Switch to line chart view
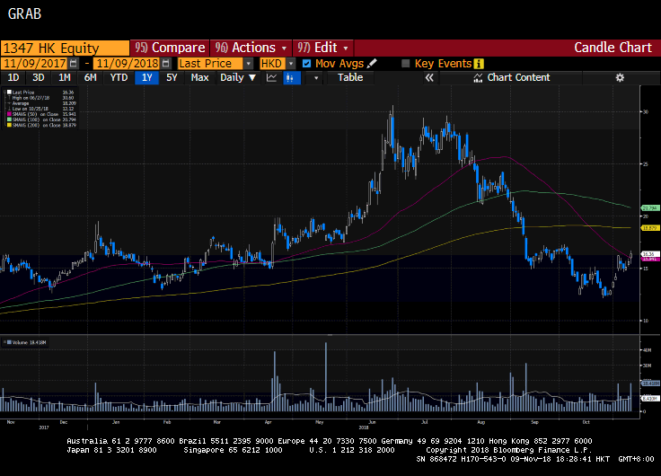The image size is (661, 476). click(x=271, y=77)
